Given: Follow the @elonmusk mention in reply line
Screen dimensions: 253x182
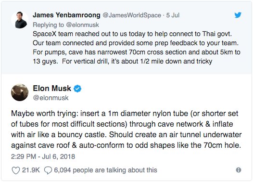Looking at the screenshot, I should [82, 25].
